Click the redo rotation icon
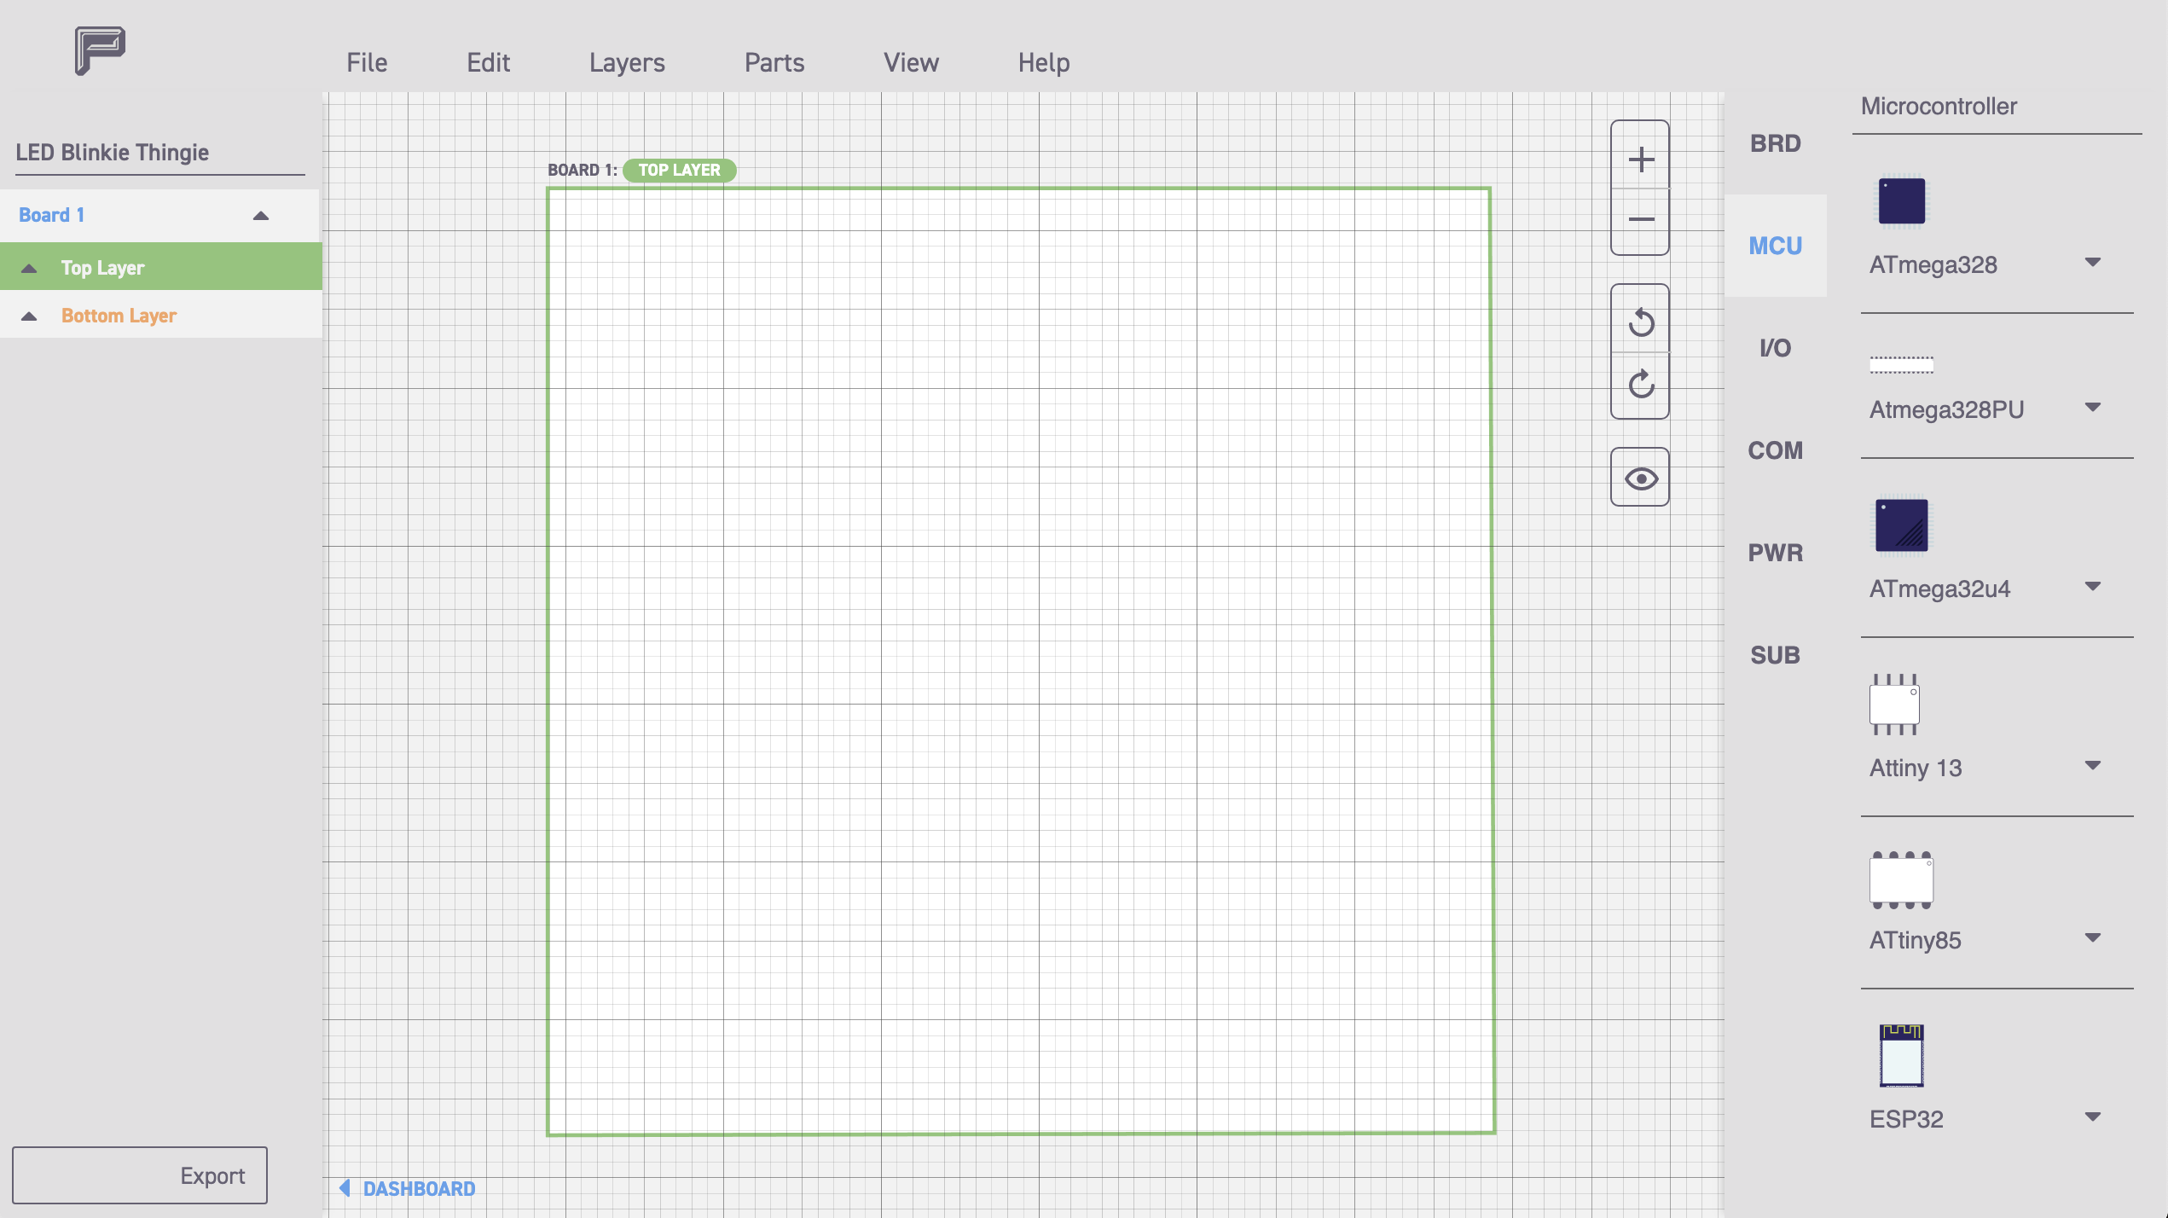The width and height of the screenshot is (2168, 1218). (1641, 384)
